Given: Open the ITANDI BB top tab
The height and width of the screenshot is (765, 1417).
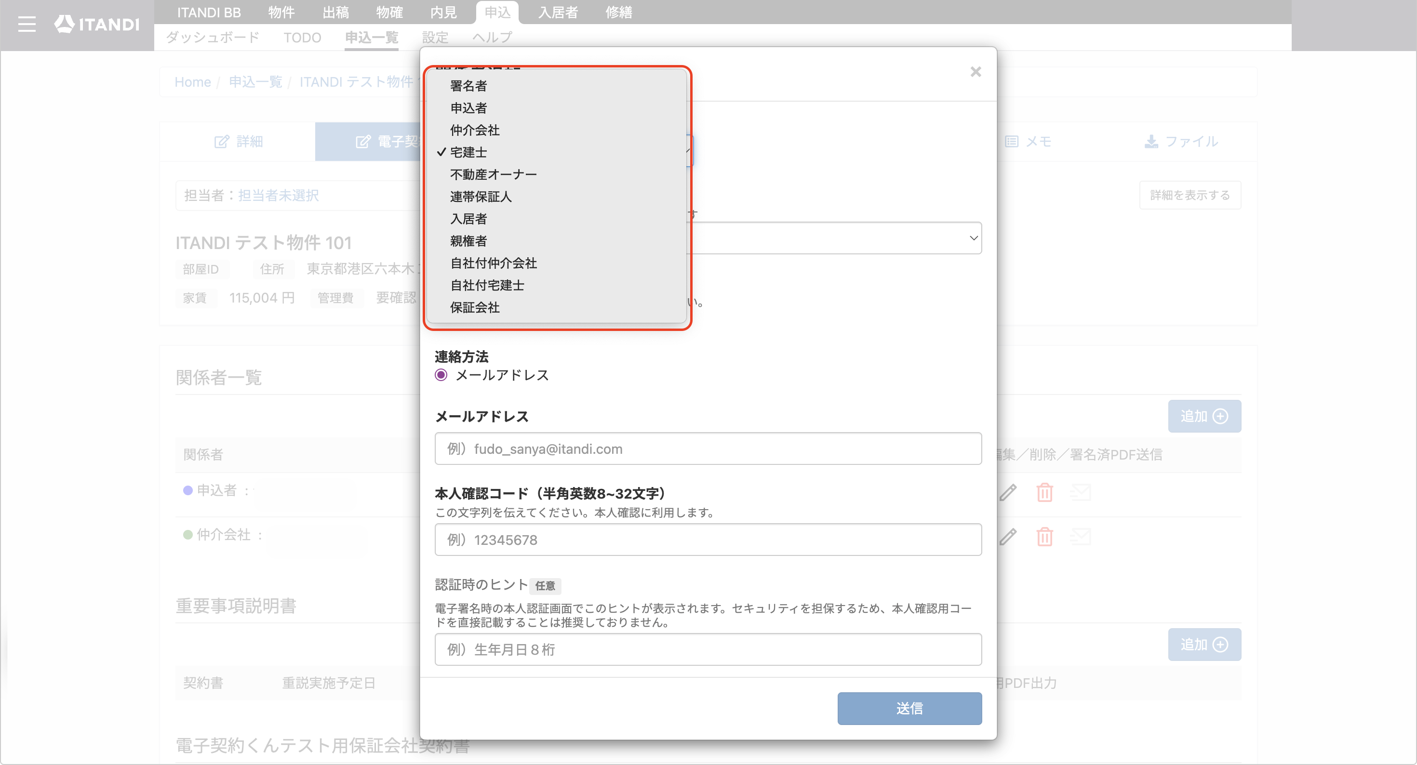Looking at the screenshot, I should tap(209, 12).
